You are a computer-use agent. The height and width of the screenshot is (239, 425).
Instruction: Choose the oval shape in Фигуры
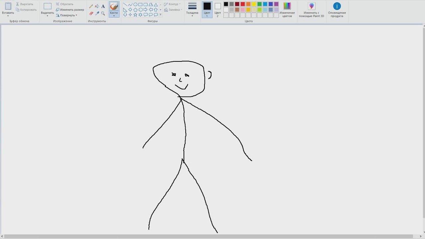(135, 5)
